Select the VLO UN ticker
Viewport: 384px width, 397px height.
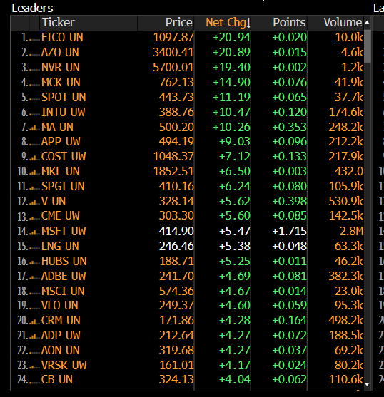(x=60, y=305)
